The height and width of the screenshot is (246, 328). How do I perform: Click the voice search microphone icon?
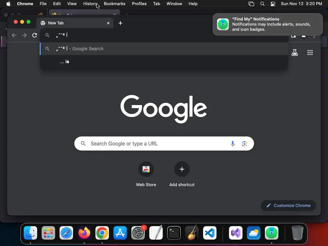pos(233,144)
